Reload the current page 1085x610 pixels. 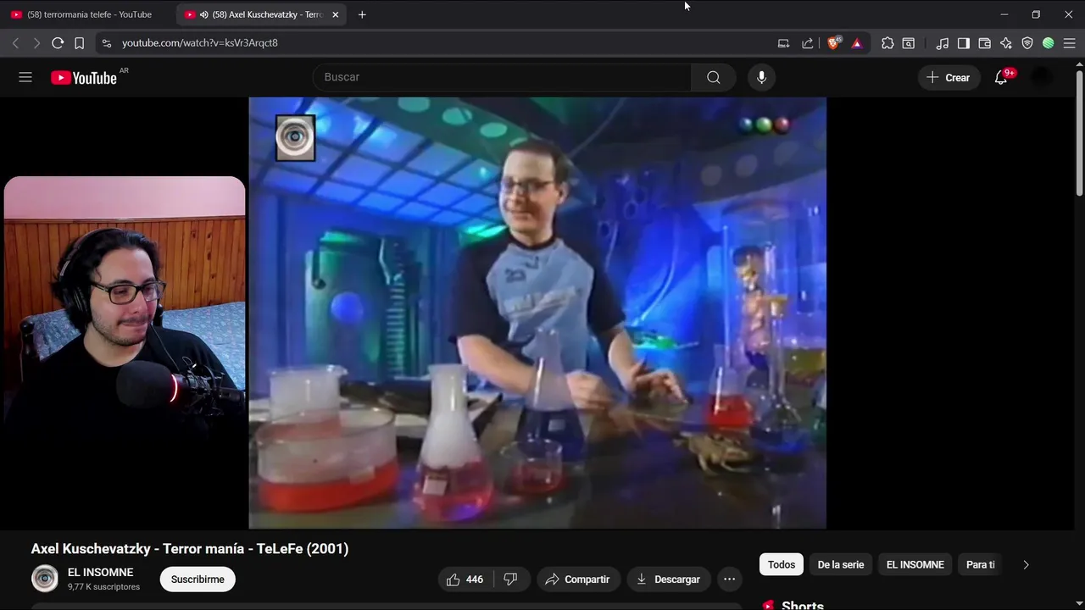58,43
